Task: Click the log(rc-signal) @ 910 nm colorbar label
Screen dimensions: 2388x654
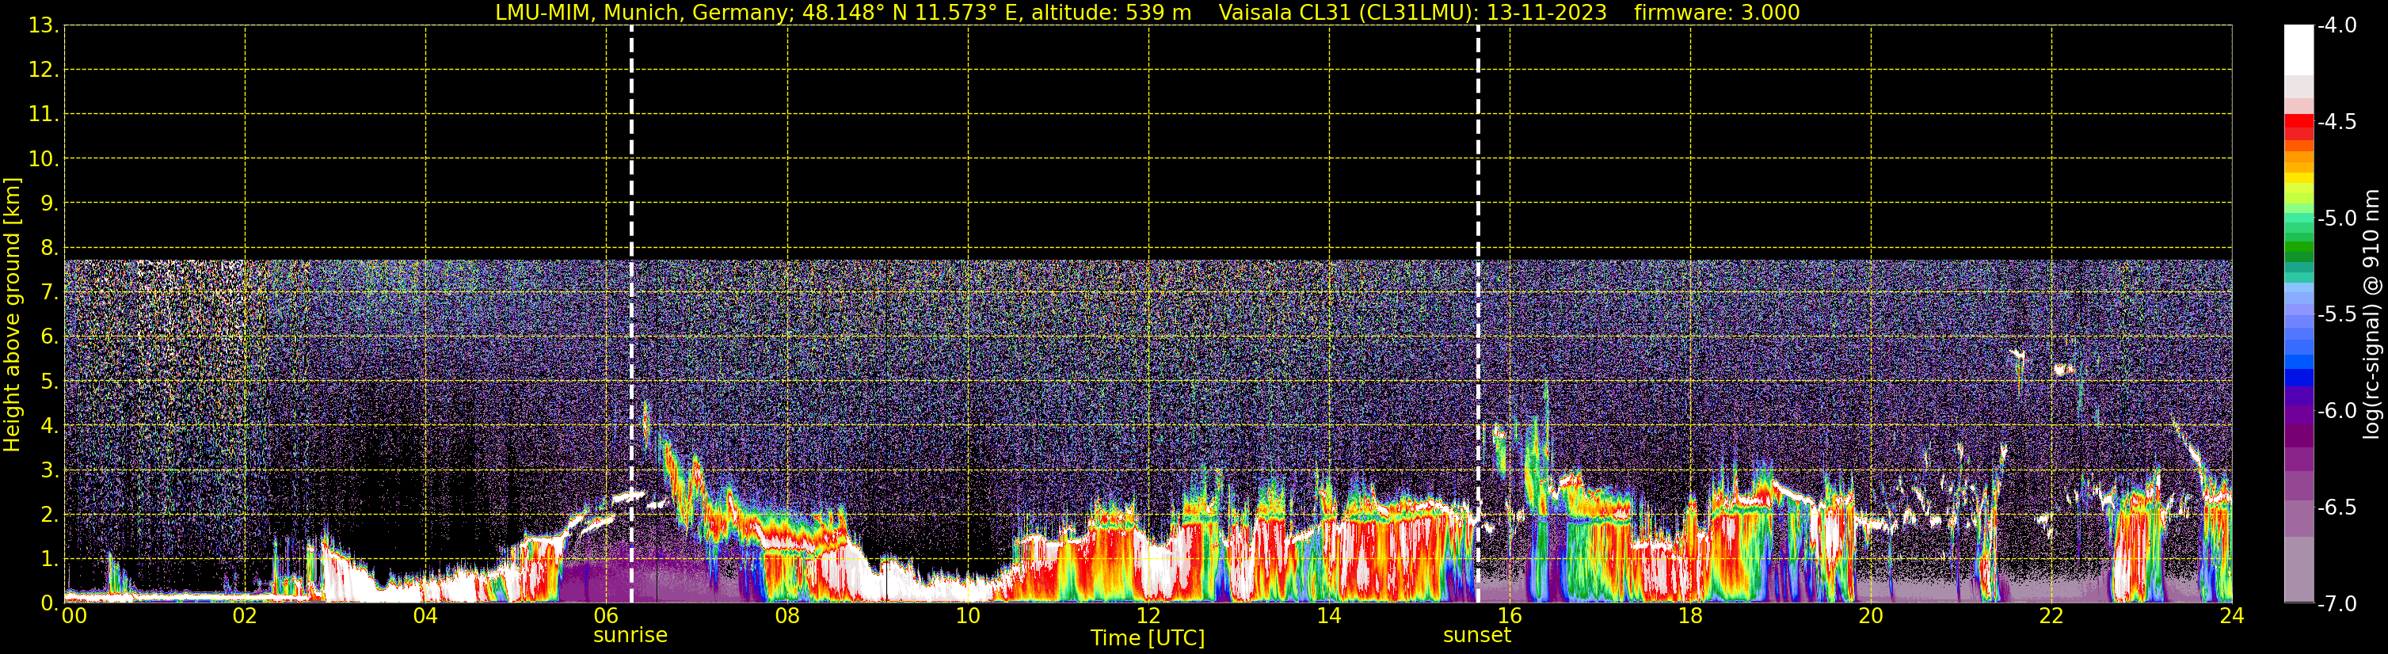Action: (x=2371, y=314)
